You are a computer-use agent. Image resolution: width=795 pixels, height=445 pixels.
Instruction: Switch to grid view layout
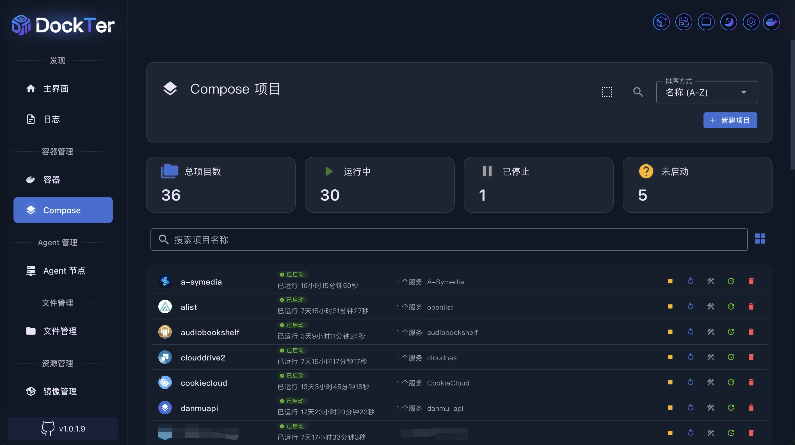760,239
